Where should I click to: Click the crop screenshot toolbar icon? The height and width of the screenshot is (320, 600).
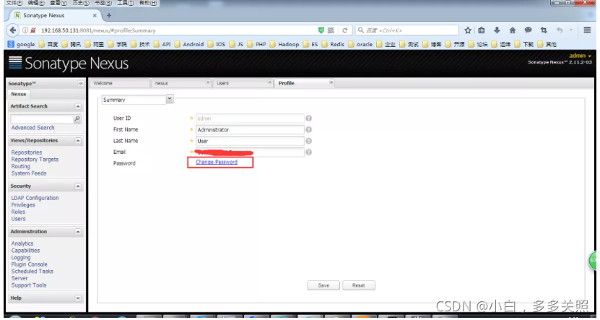[544, 30]
